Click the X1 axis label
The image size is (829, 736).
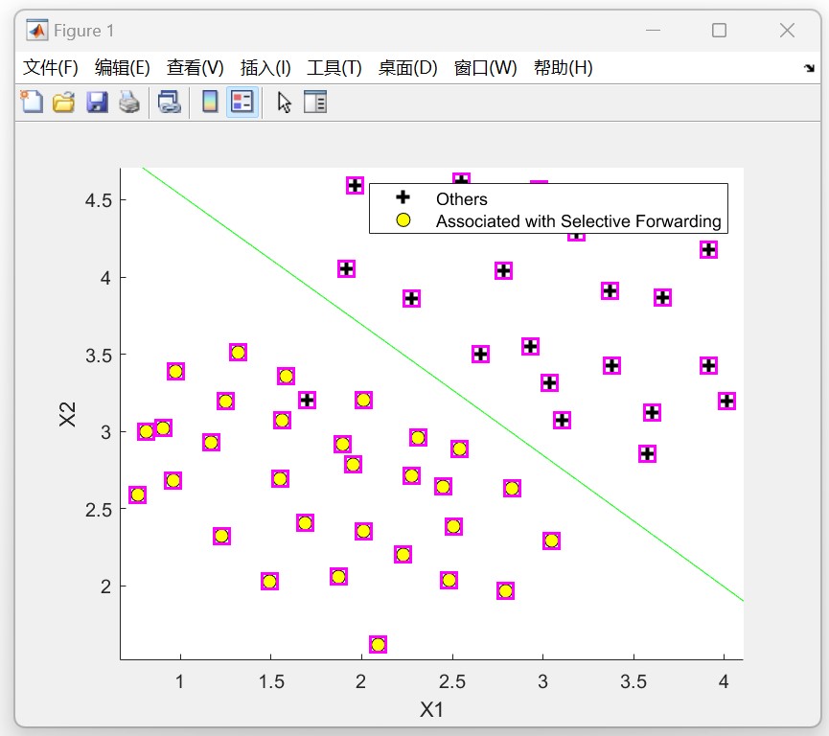[431, 709]
